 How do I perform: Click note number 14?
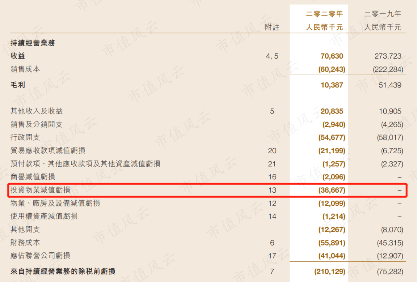click(x=272, y=217)
